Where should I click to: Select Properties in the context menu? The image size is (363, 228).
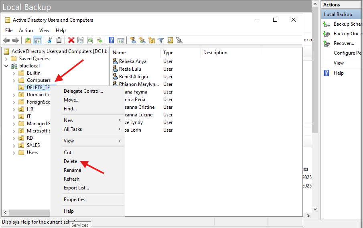coord(74,199)
